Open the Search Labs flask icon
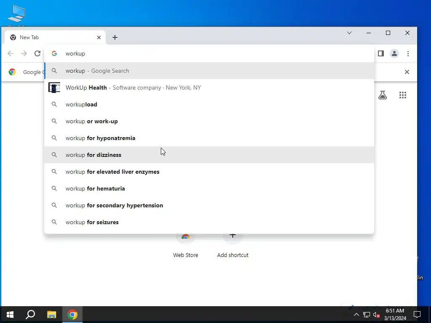The width and height of the screenshot is (431, 323). (382, 95)
